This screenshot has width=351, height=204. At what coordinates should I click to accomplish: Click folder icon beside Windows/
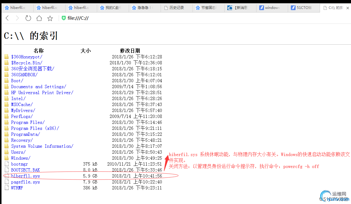(x=7, y=158)
